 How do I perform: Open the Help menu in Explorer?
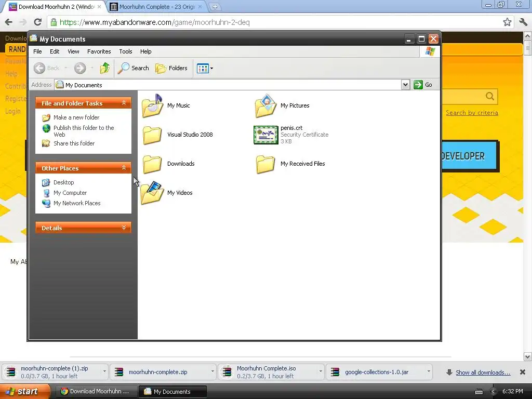[146, 51]
